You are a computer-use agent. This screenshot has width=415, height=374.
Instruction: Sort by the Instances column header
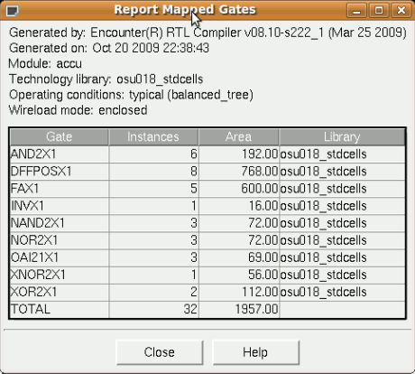(153, 137)
